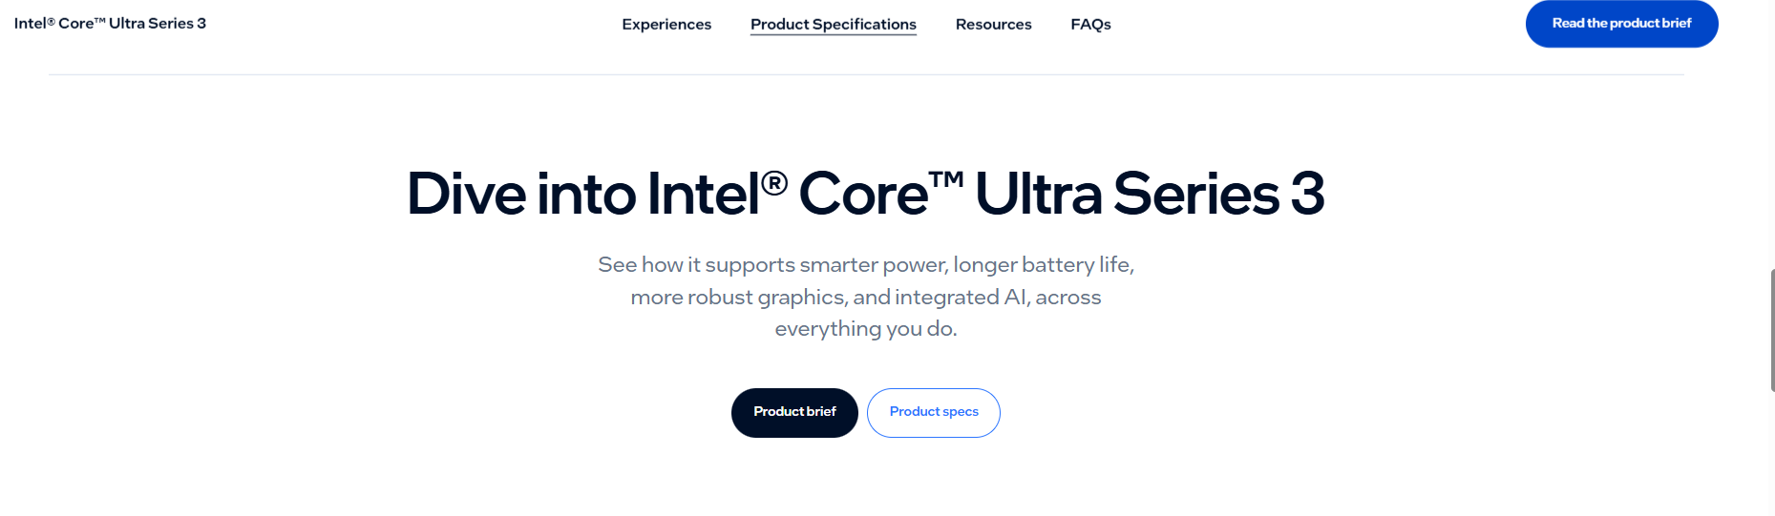Click the registered symbol in the large heading
The width and height of the screenshot is (1775, 516).
(774, 181)
